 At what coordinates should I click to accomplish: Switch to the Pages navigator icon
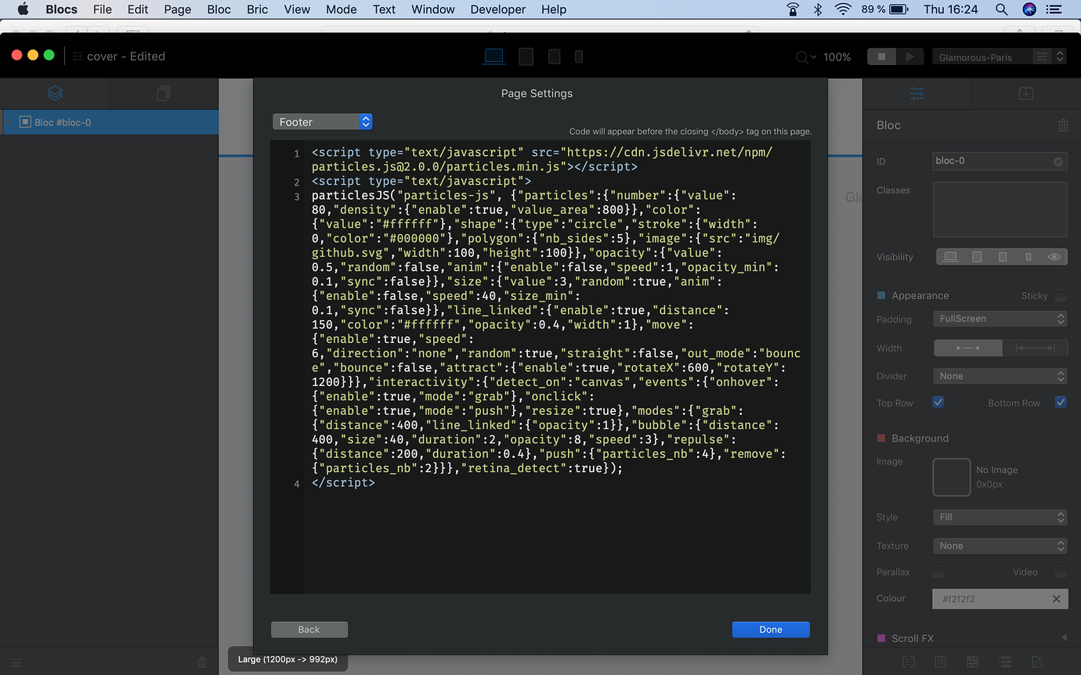tap(163, 92)
